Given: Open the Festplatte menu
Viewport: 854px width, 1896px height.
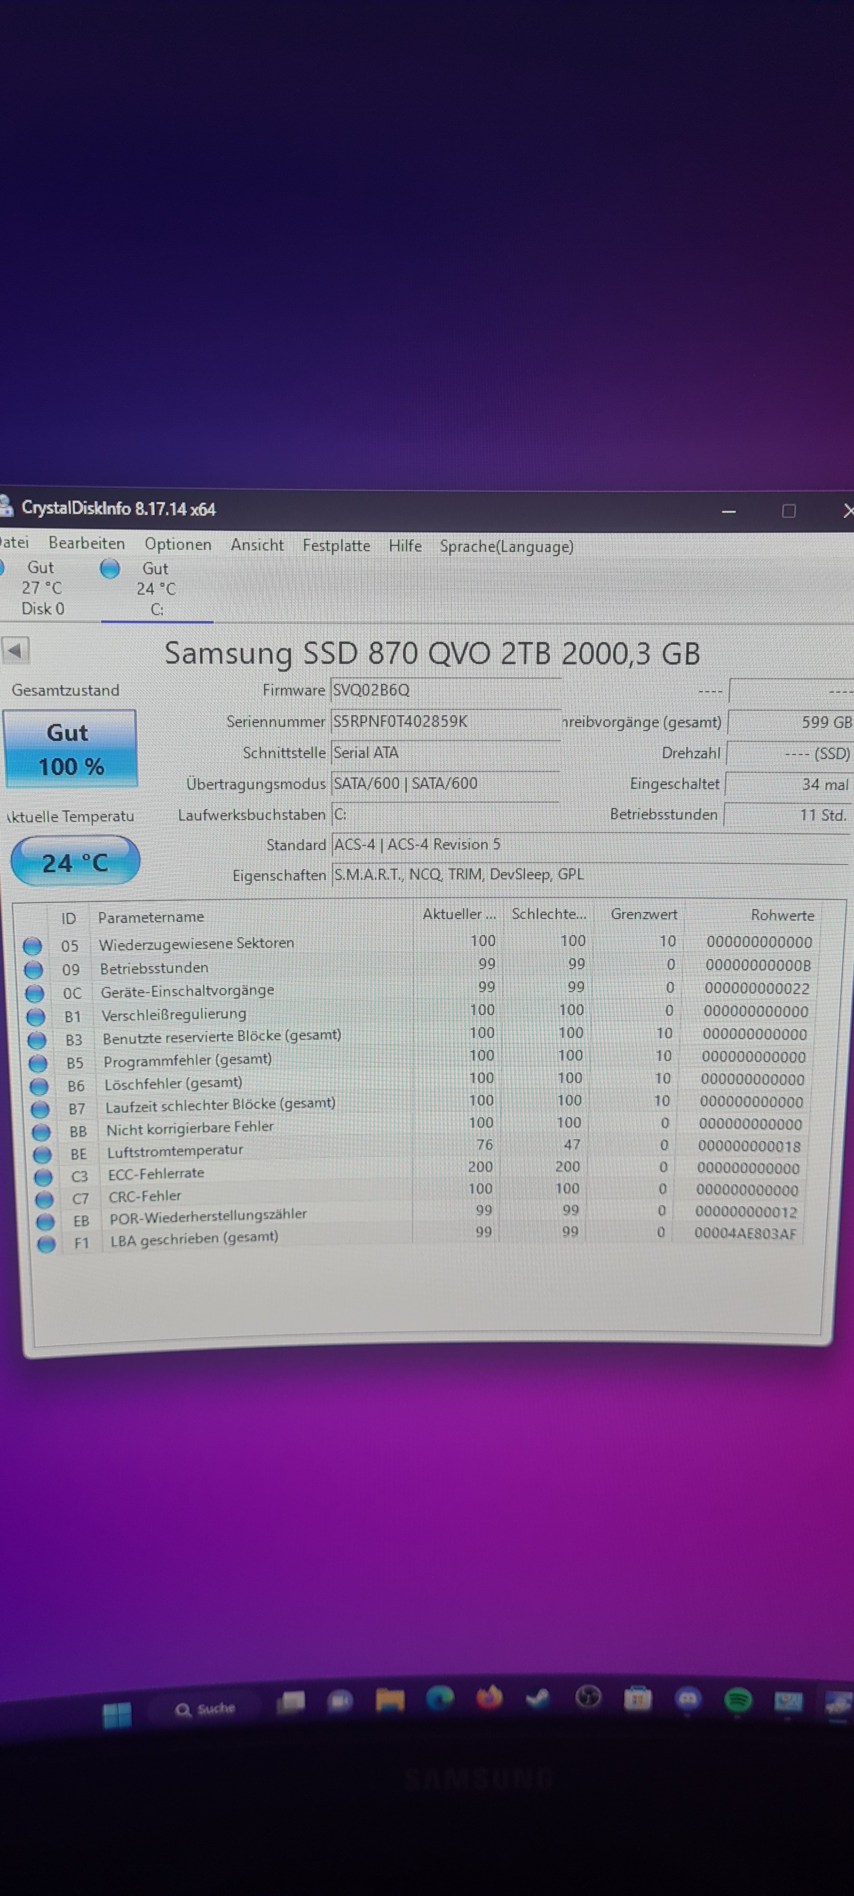Looking at the screenshot, I should tap(336, 546).
